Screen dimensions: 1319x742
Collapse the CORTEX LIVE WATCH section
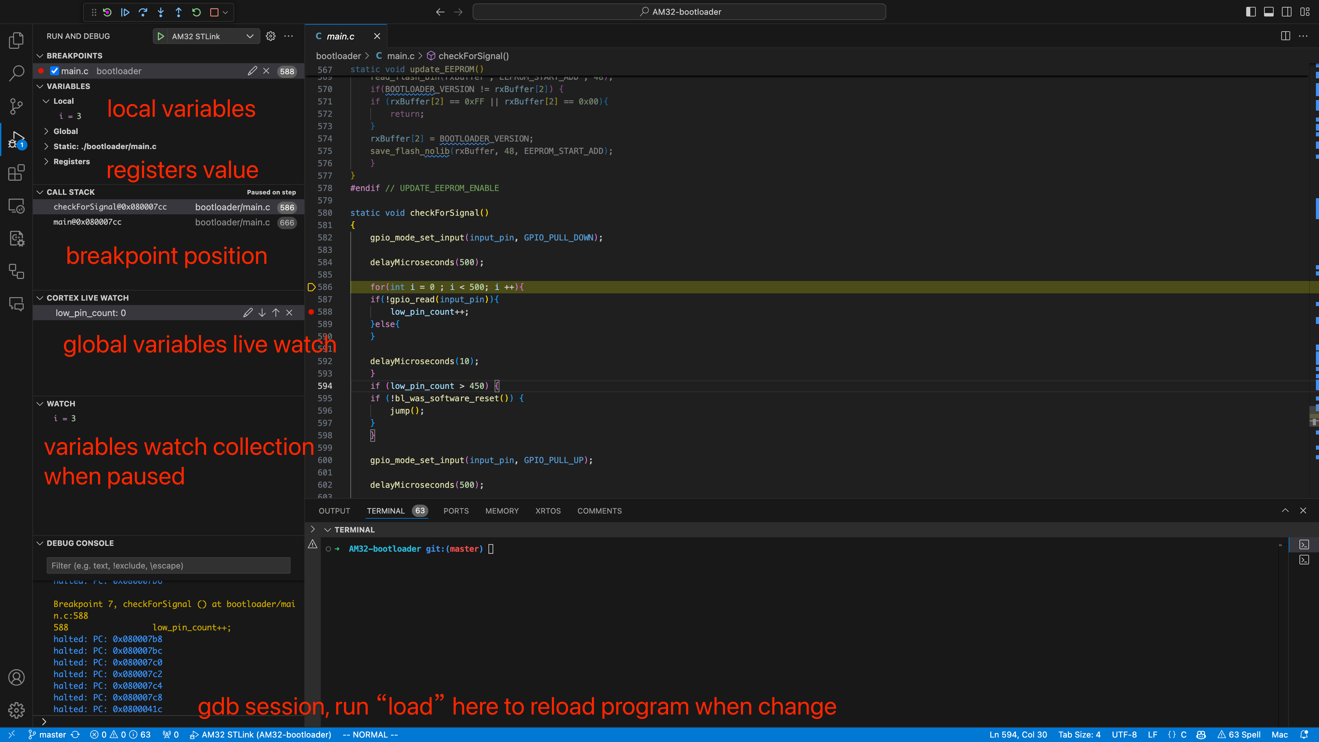point(40,298)
